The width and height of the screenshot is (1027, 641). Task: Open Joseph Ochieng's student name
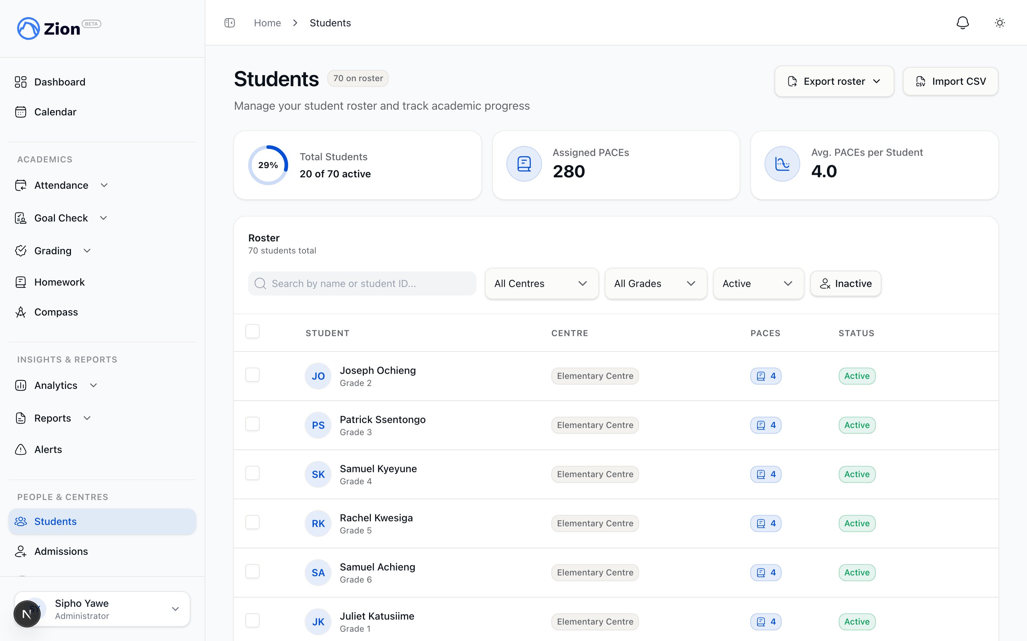tap(378, 370)
